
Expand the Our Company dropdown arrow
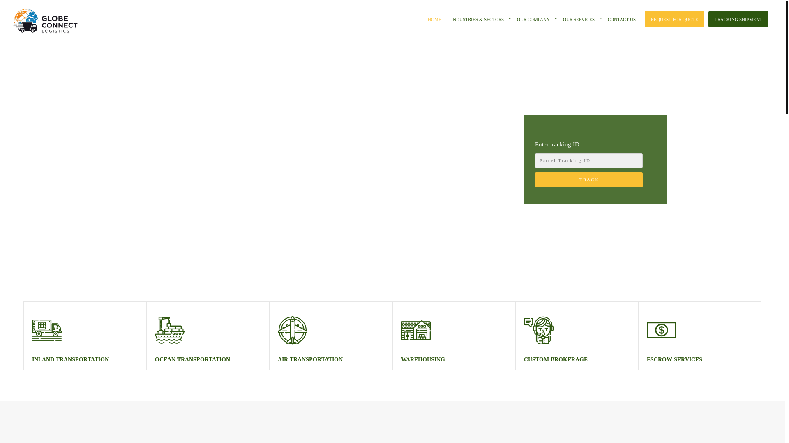click(556, 18)
